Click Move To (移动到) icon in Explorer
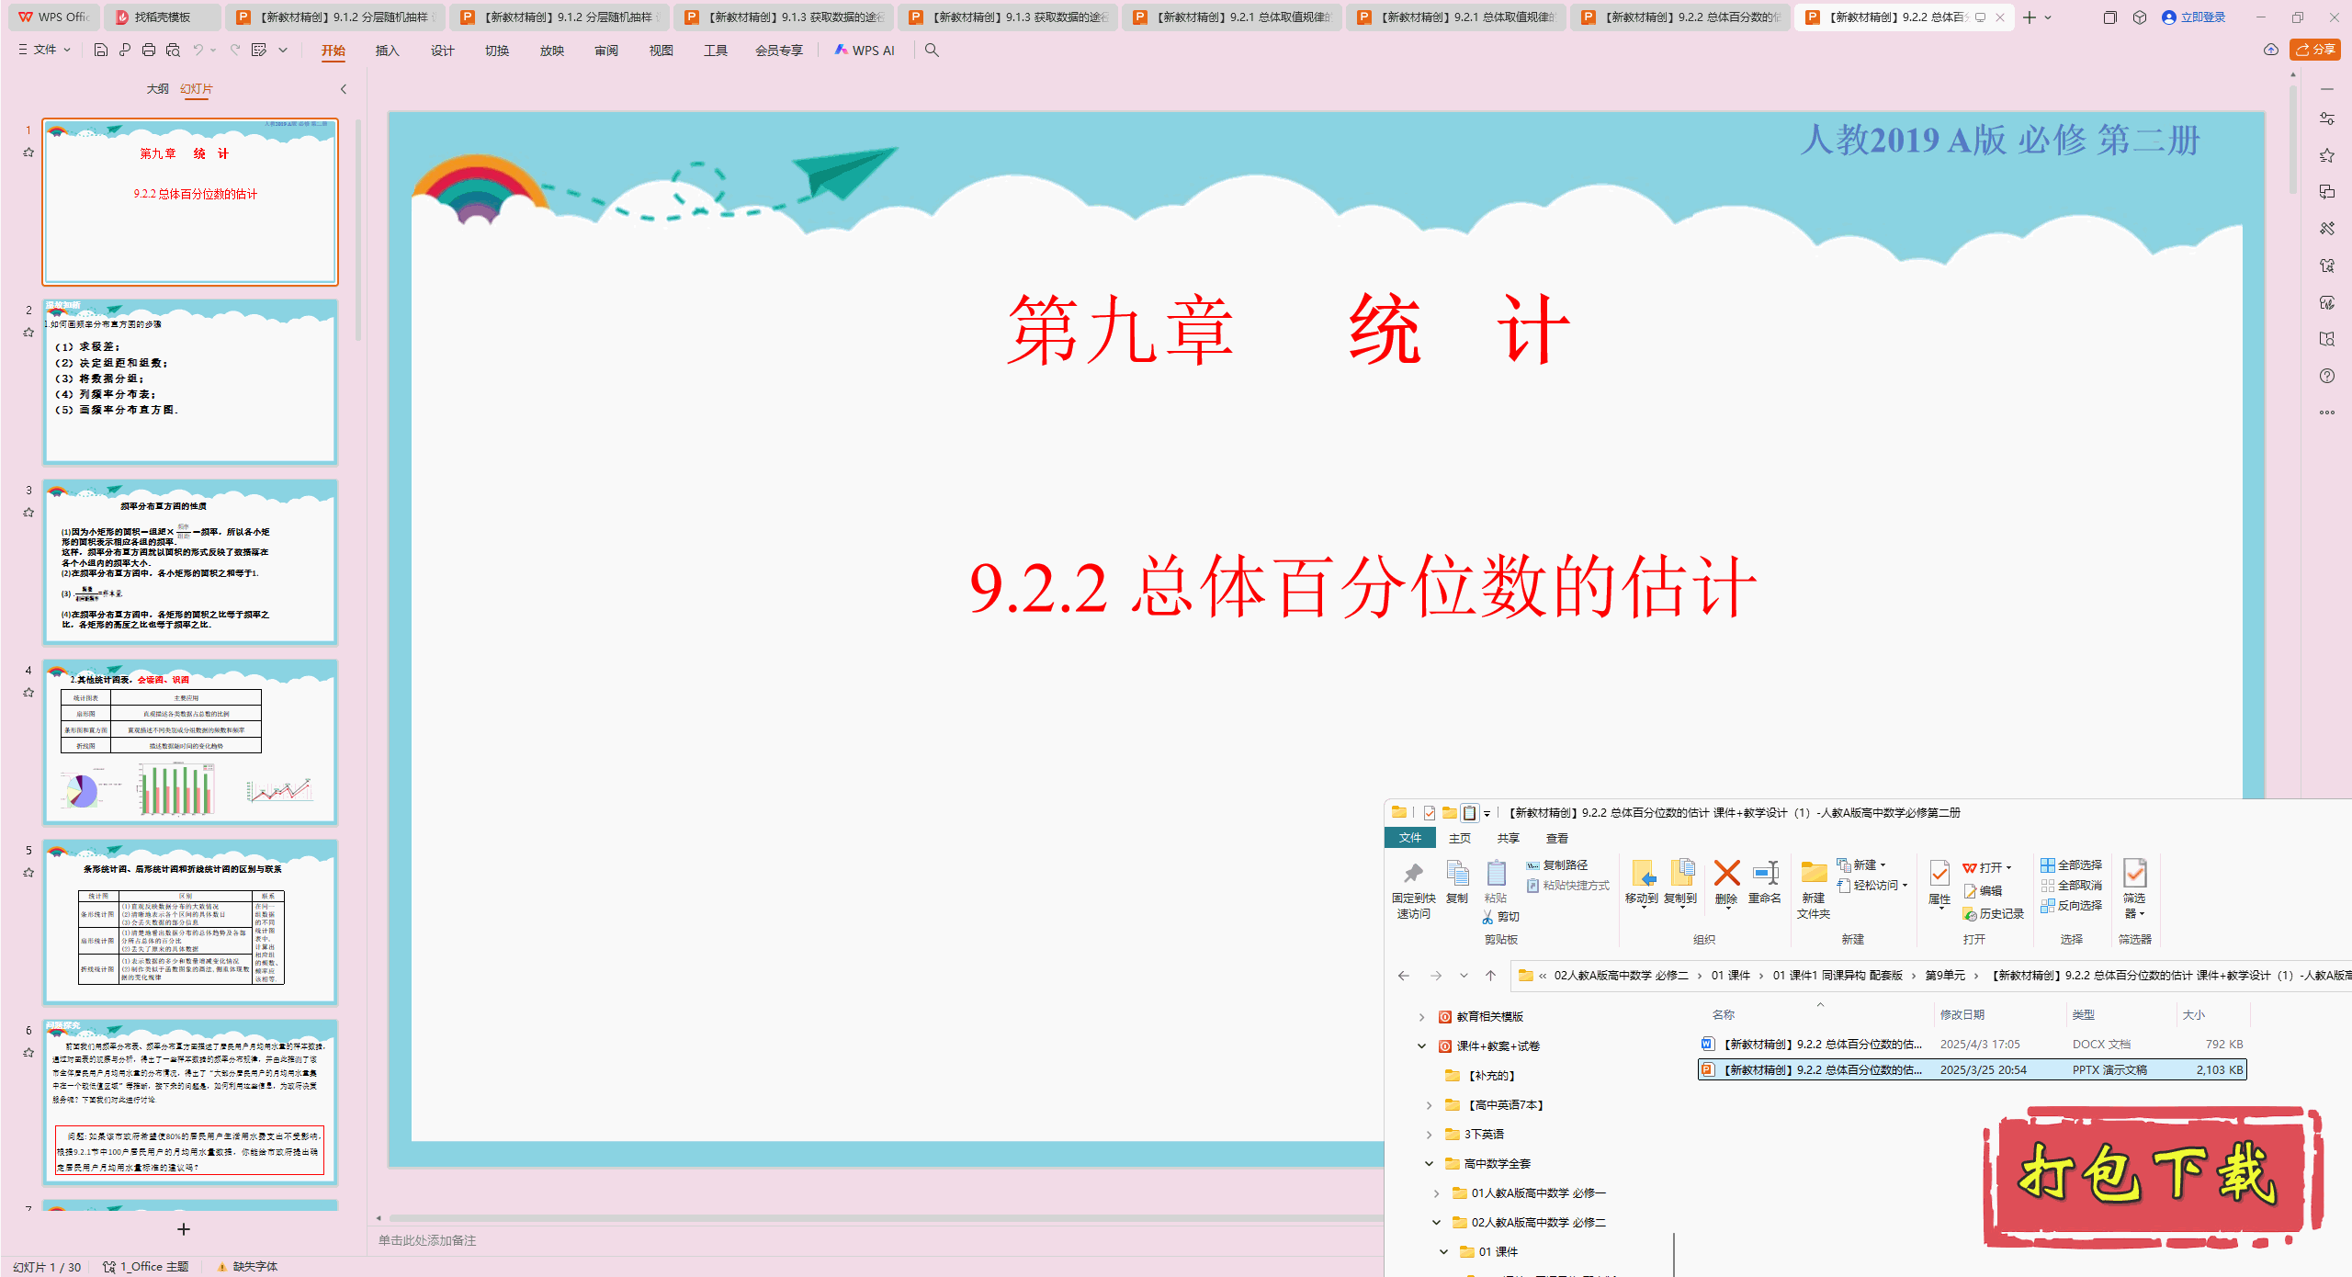The width and height of the screenshot is (2352, 1277). point(1642,883)
